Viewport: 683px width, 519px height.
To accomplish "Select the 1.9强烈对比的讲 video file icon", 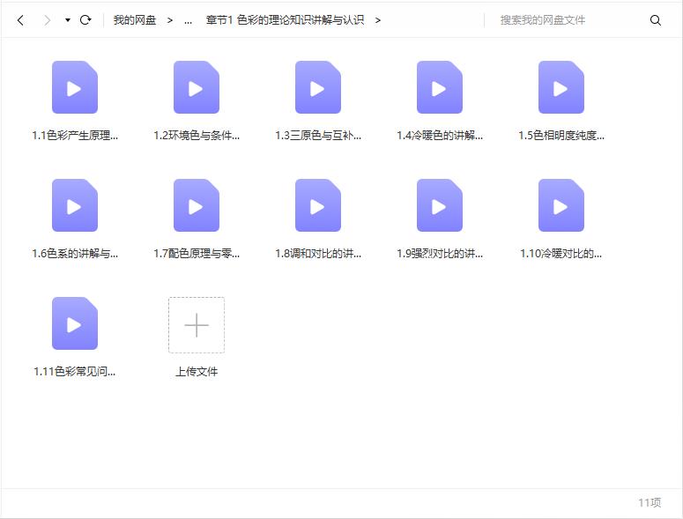I will click(x=440, y=205).
